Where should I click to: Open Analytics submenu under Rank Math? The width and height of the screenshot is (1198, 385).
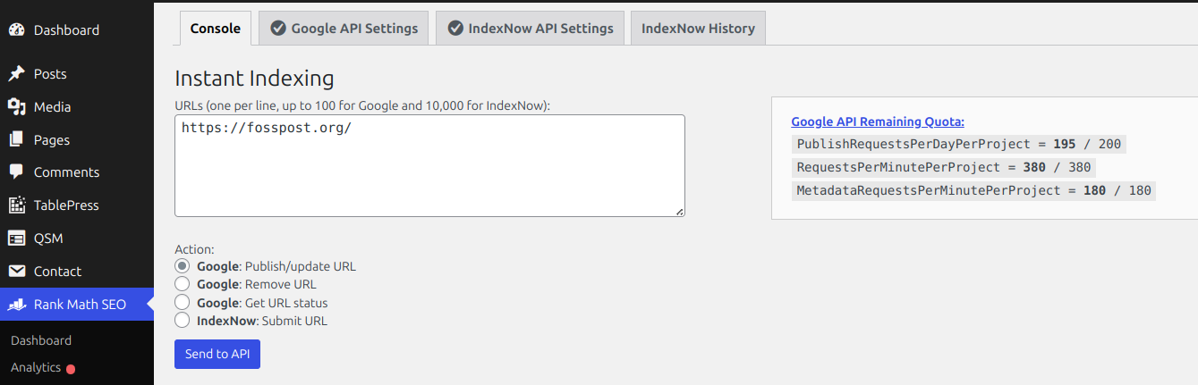(36, 367)
